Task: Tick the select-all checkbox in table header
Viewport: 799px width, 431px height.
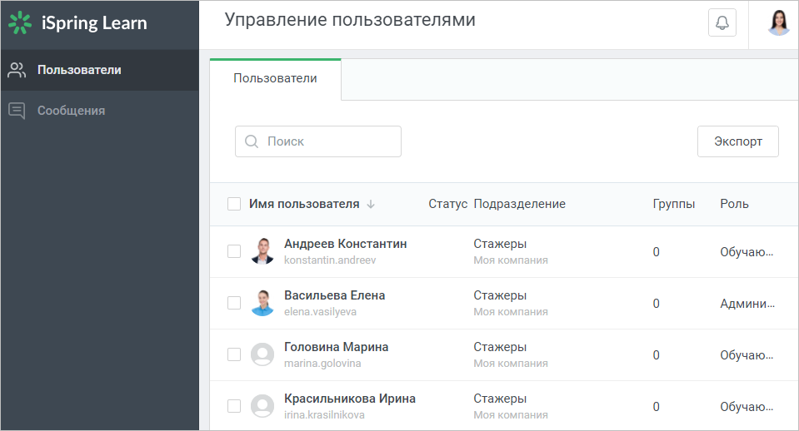Action: 234,204
